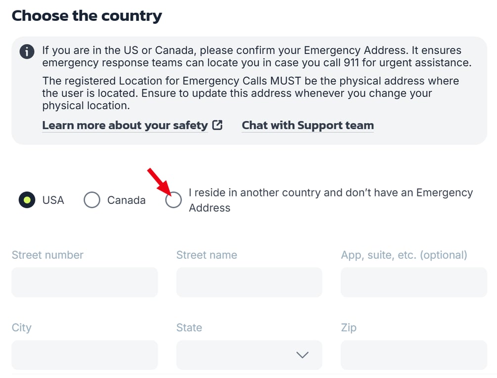The height and width of the screenshot is (378, 497).
Task: Click the Choose the country heading
Action: click(87, 15)
